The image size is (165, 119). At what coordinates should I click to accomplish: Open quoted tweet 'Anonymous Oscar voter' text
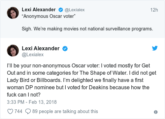[49, 16]
